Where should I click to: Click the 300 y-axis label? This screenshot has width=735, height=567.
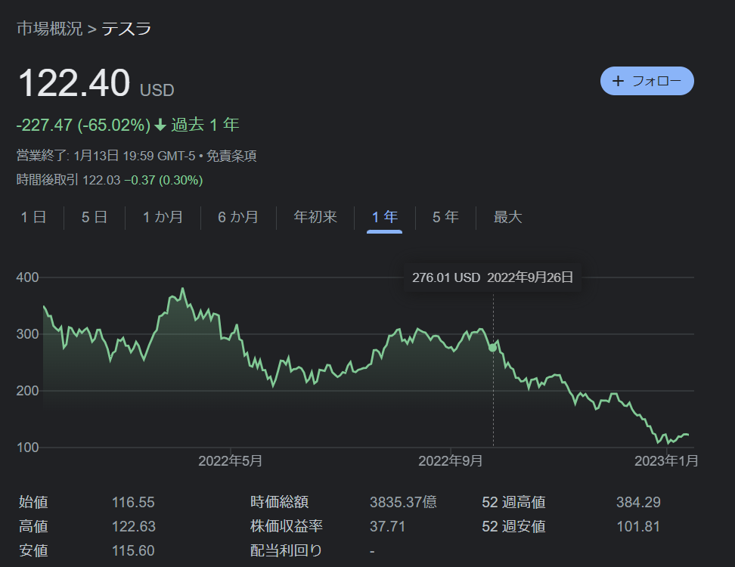pyautogui.click(x=28, y=334)
